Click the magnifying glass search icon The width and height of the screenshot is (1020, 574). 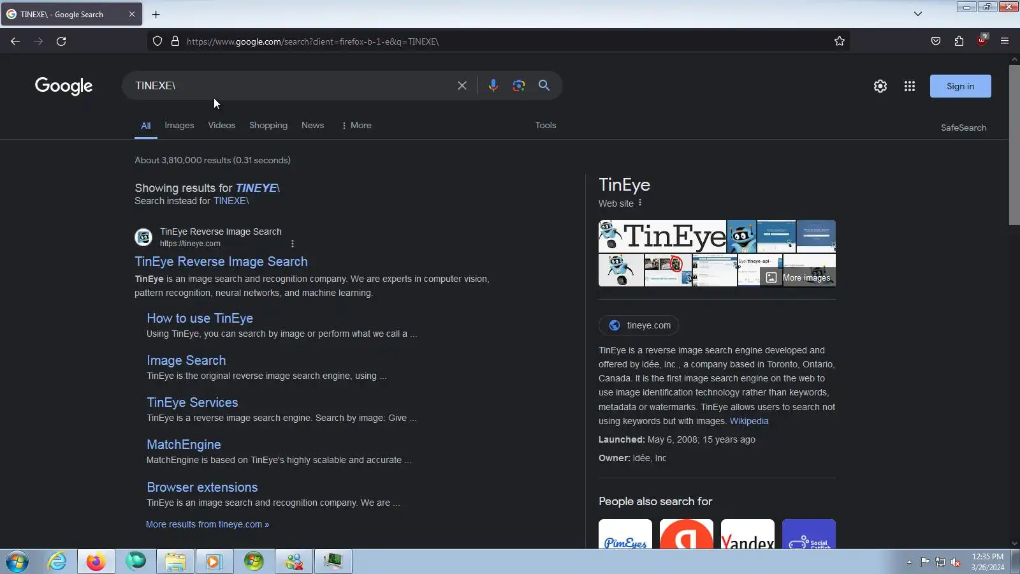pos(544,85)
